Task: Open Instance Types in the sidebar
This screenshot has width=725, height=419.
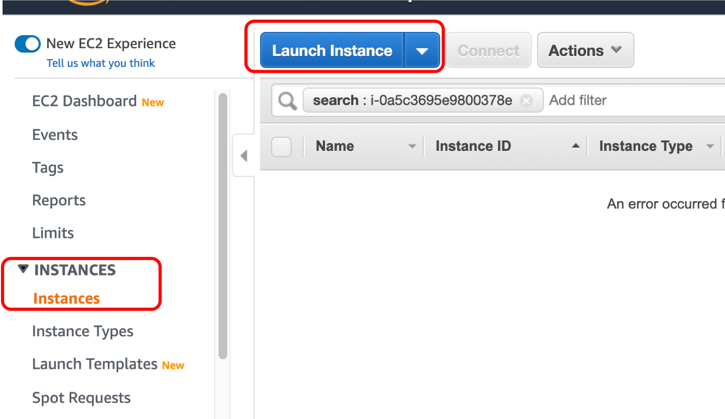Action: click(83, 332)
